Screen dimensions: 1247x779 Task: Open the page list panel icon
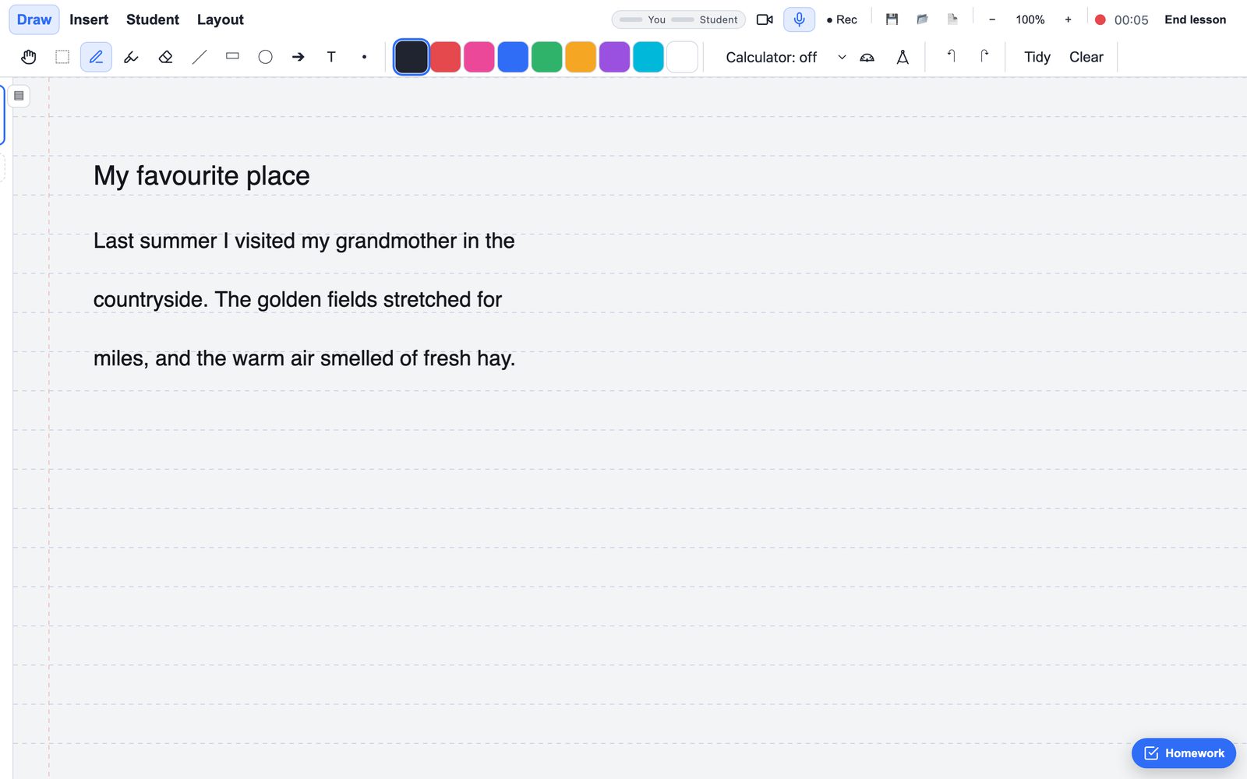19,96
